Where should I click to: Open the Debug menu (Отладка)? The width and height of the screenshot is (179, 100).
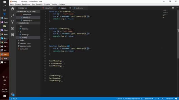coord(47,4)
